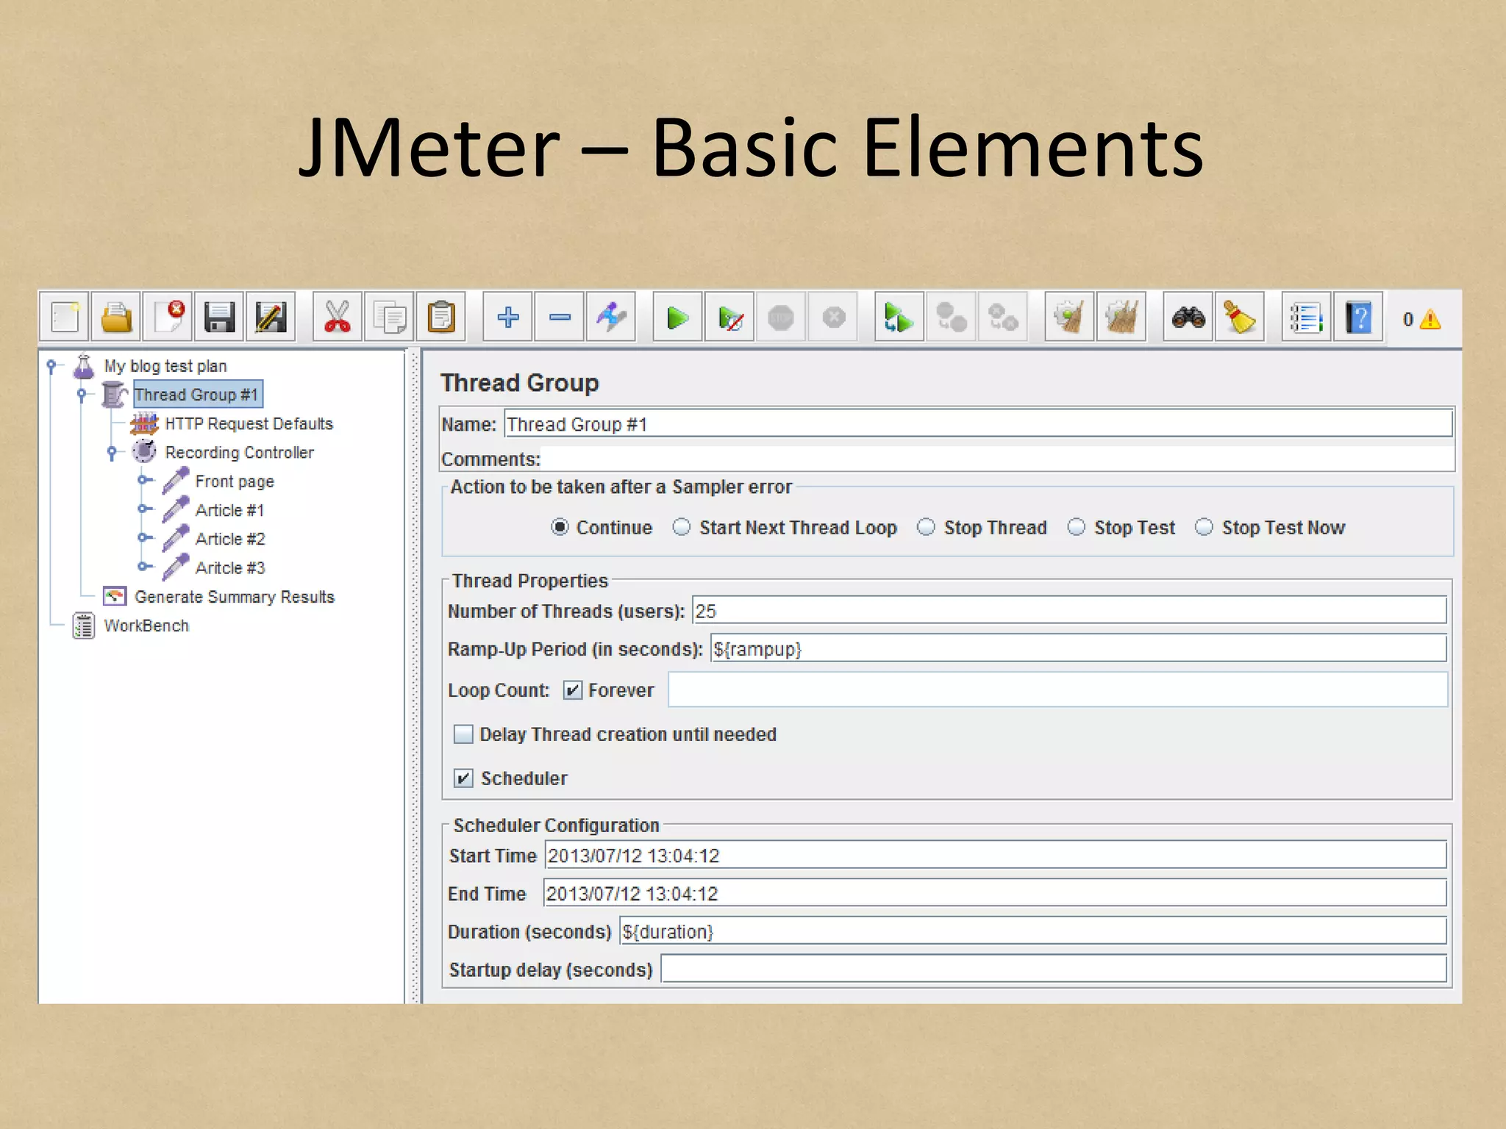Viewport: 1506px width, 1129px height.
Task: Click the Comments input field
Action: click(x=997, y=459)
